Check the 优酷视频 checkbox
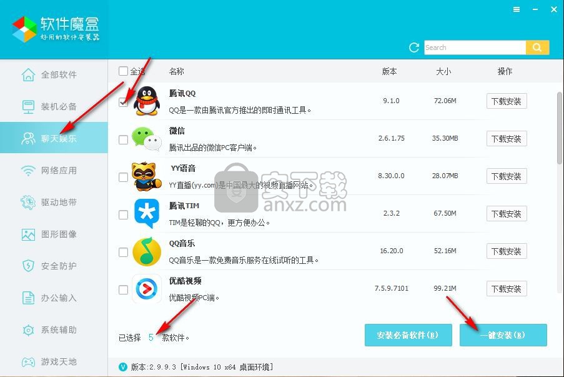Viewport: 564px width, 377px height. tap(124, 289)
